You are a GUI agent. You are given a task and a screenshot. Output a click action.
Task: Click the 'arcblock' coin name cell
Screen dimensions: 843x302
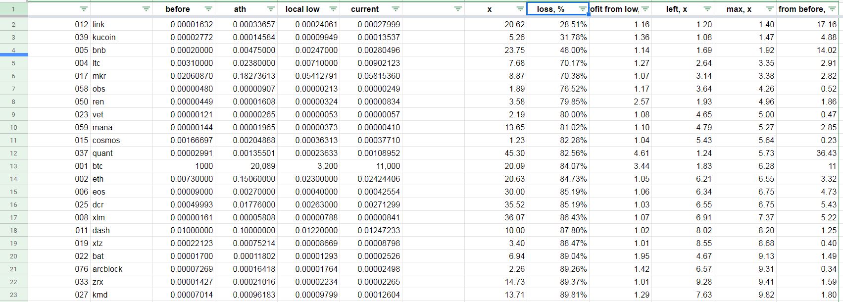[x=121, y=269]
